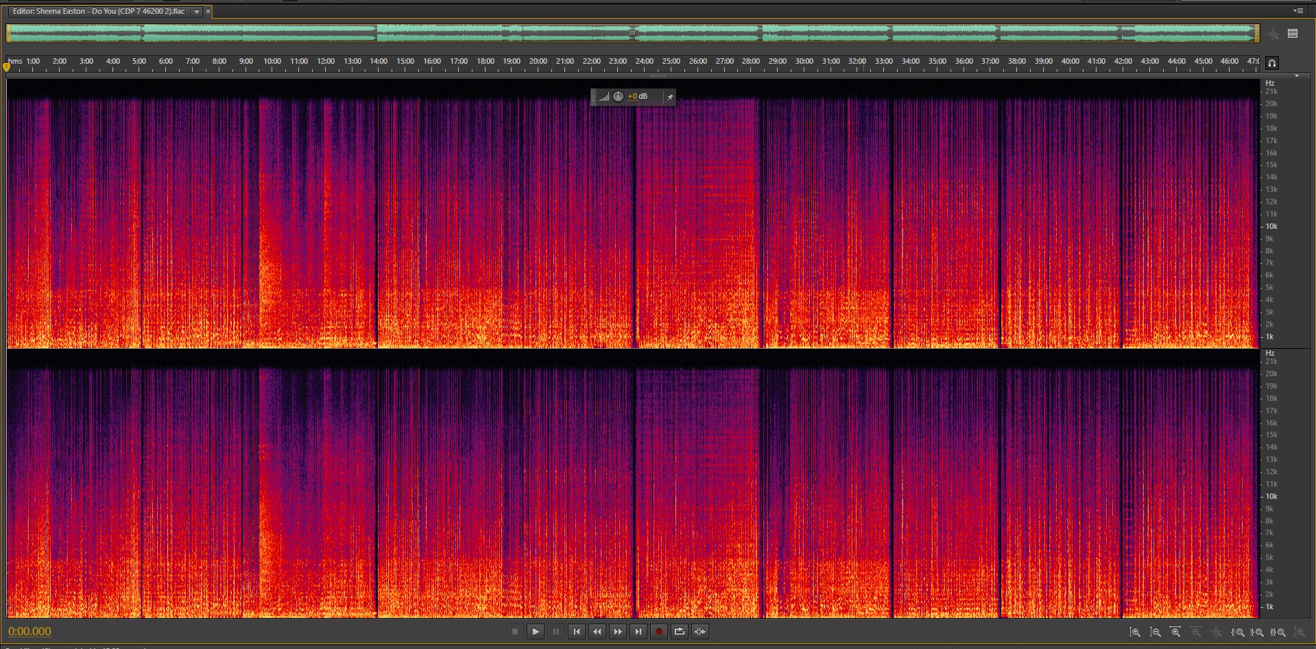This screenshot has width=1316, height=649.
Task: Zoom in amplitude with magnifier icon
Action: pos(1135,633)
